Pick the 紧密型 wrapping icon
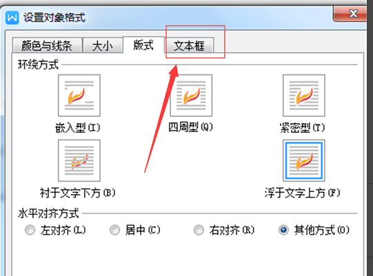The height and width of the screenshot is (276, 373). click(304, 95)
